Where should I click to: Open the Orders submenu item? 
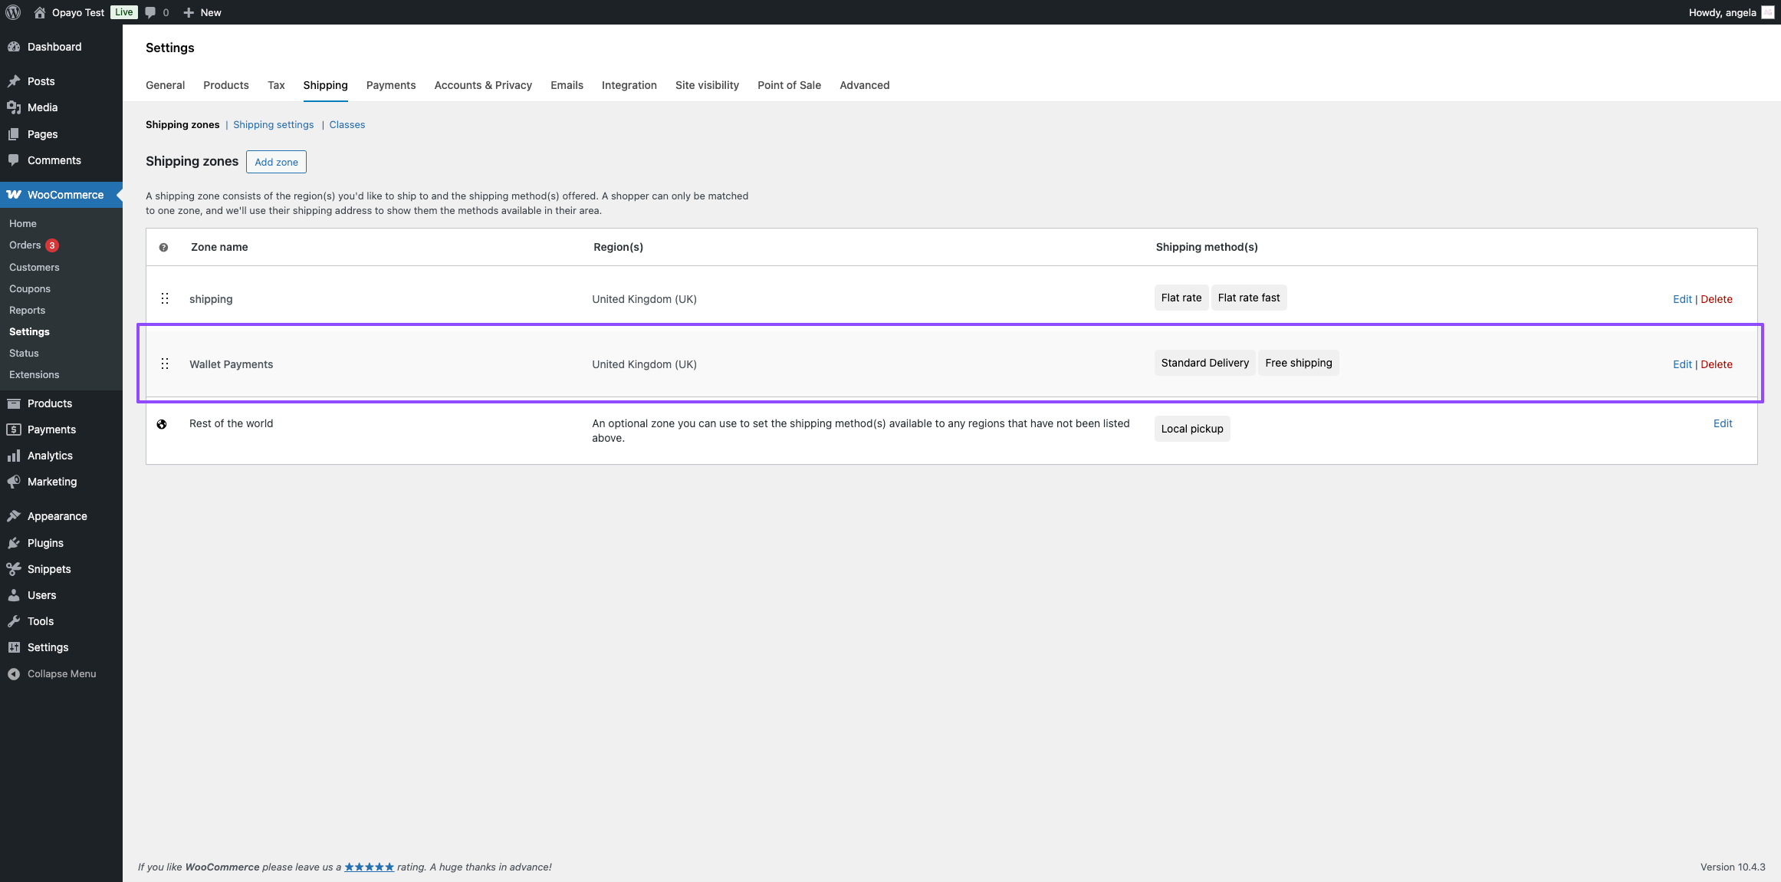coord(25,245)
